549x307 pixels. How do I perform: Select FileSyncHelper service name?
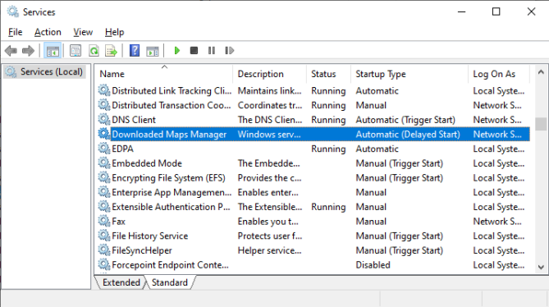click(x=142, y=250)
